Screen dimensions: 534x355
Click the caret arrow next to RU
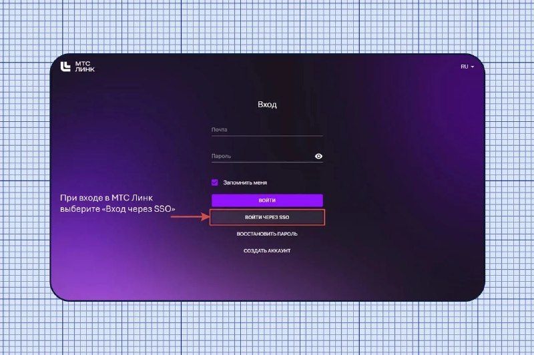(473, 67)
